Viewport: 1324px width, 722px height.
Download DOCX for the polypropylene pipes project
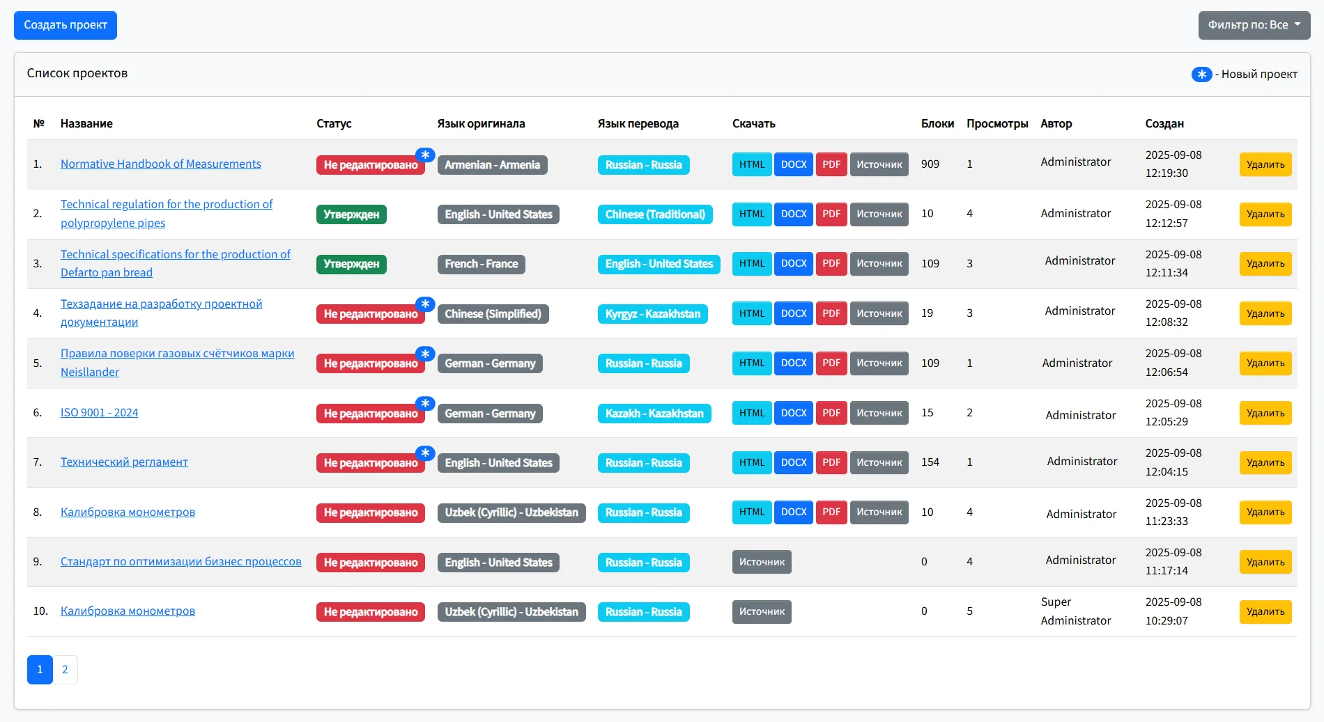[793, 214]
